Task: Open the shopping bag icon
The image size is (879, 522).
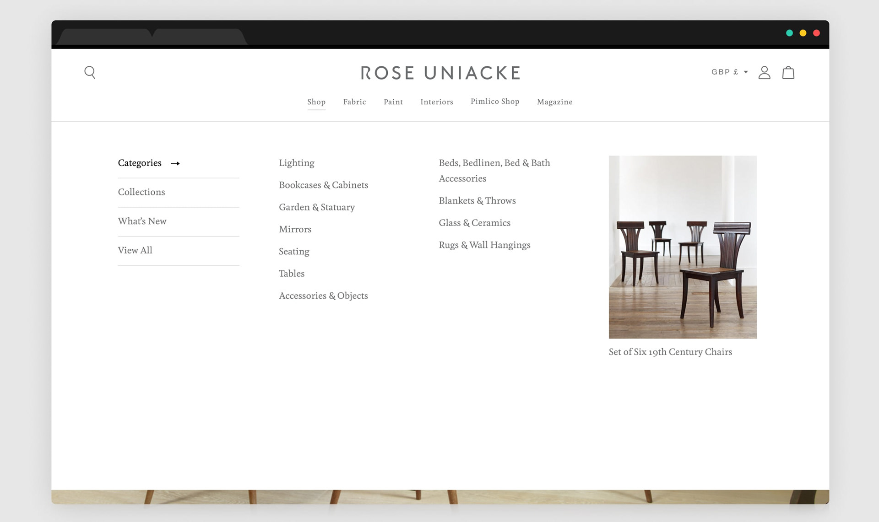Action: [788, 72]
